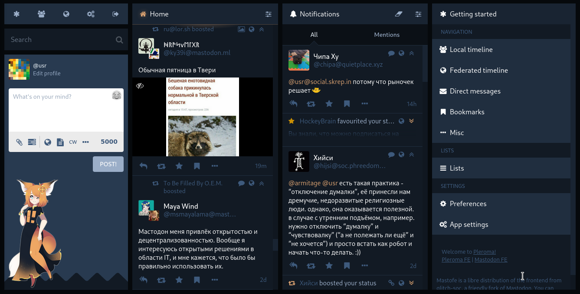Viewport: 580px width, 294px height.
Task: Open the raccoon dog image thumbnail
Action: 203,117
